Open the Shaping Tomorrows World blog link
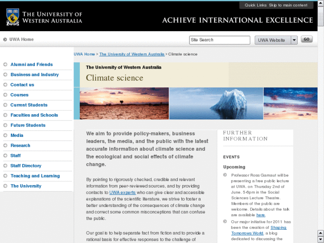Screen dimensions: 324x243 258,231
